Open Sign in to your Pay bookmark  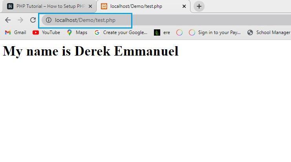tap(215, 32)
